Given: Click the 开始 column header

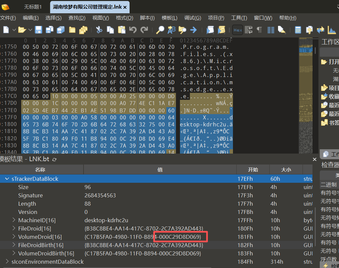Looking at the screenshot, I should (253, 169).
